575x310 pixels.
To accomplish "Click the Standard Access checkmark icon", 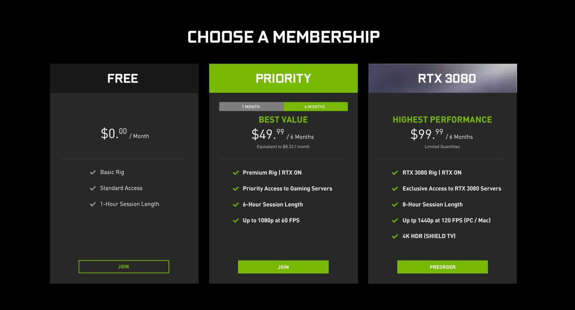I will pos(92,188).
